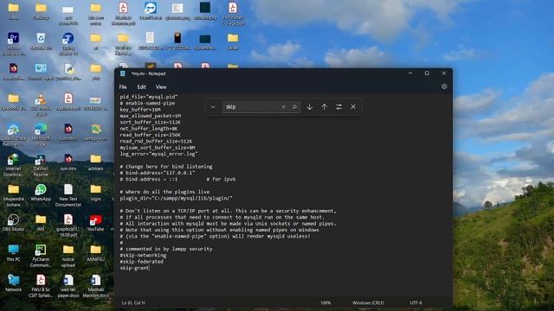Open the File menu in Notepad
The height and width of the screenshot is (311, 554).
point(123,86)
